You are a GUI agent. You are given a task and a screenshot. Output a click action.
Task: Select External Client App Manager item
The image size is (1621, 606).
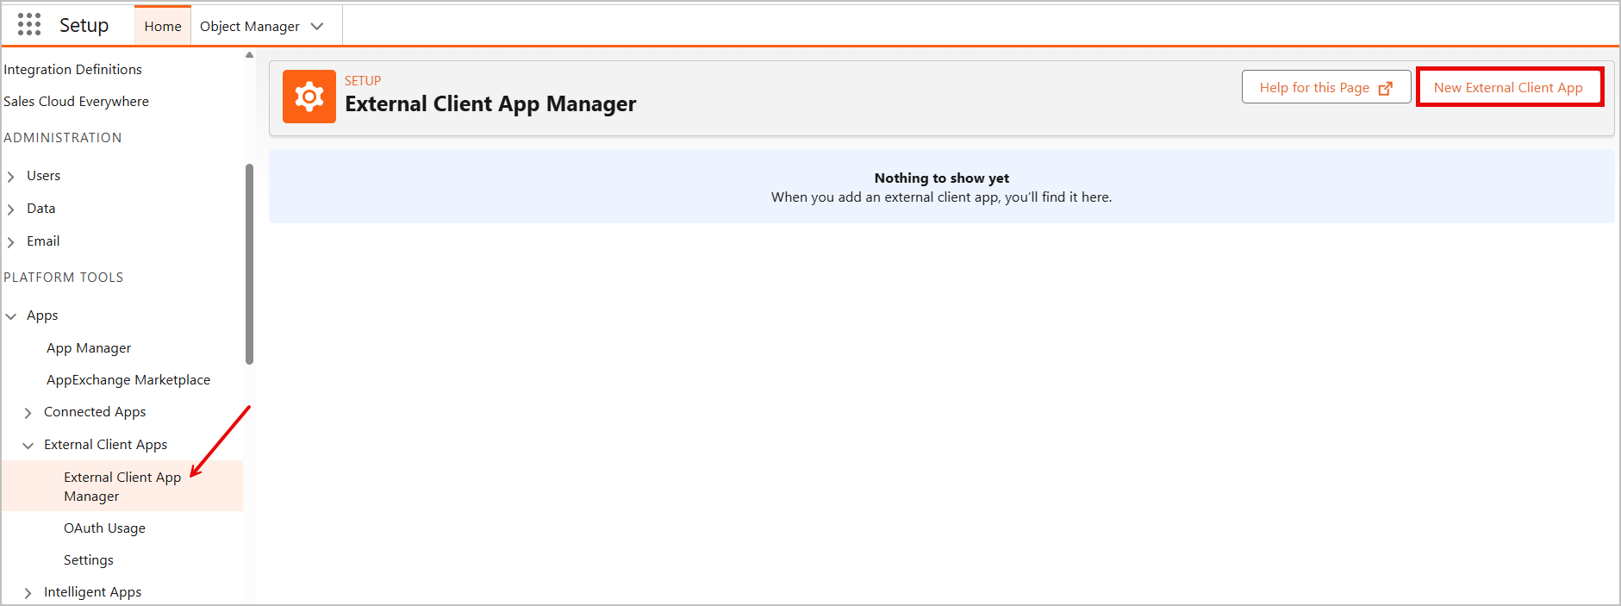122,486
